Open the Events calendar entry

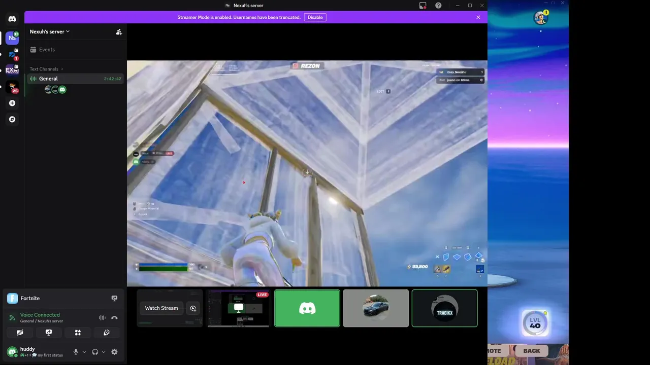(75, 50)
